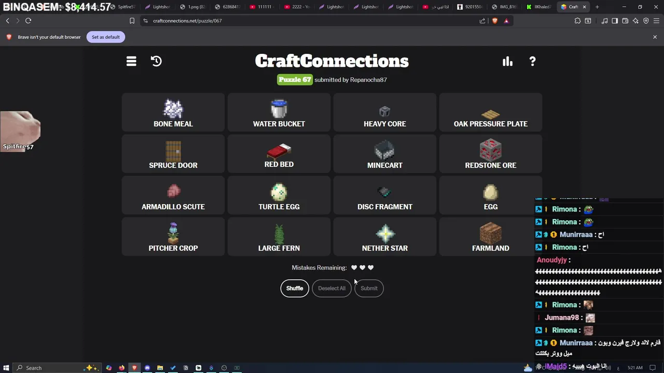Pick the Turtle Egg tile
The width and height of the screenshot is (664, 373).
pyautogui.click(x=279, y=195)
